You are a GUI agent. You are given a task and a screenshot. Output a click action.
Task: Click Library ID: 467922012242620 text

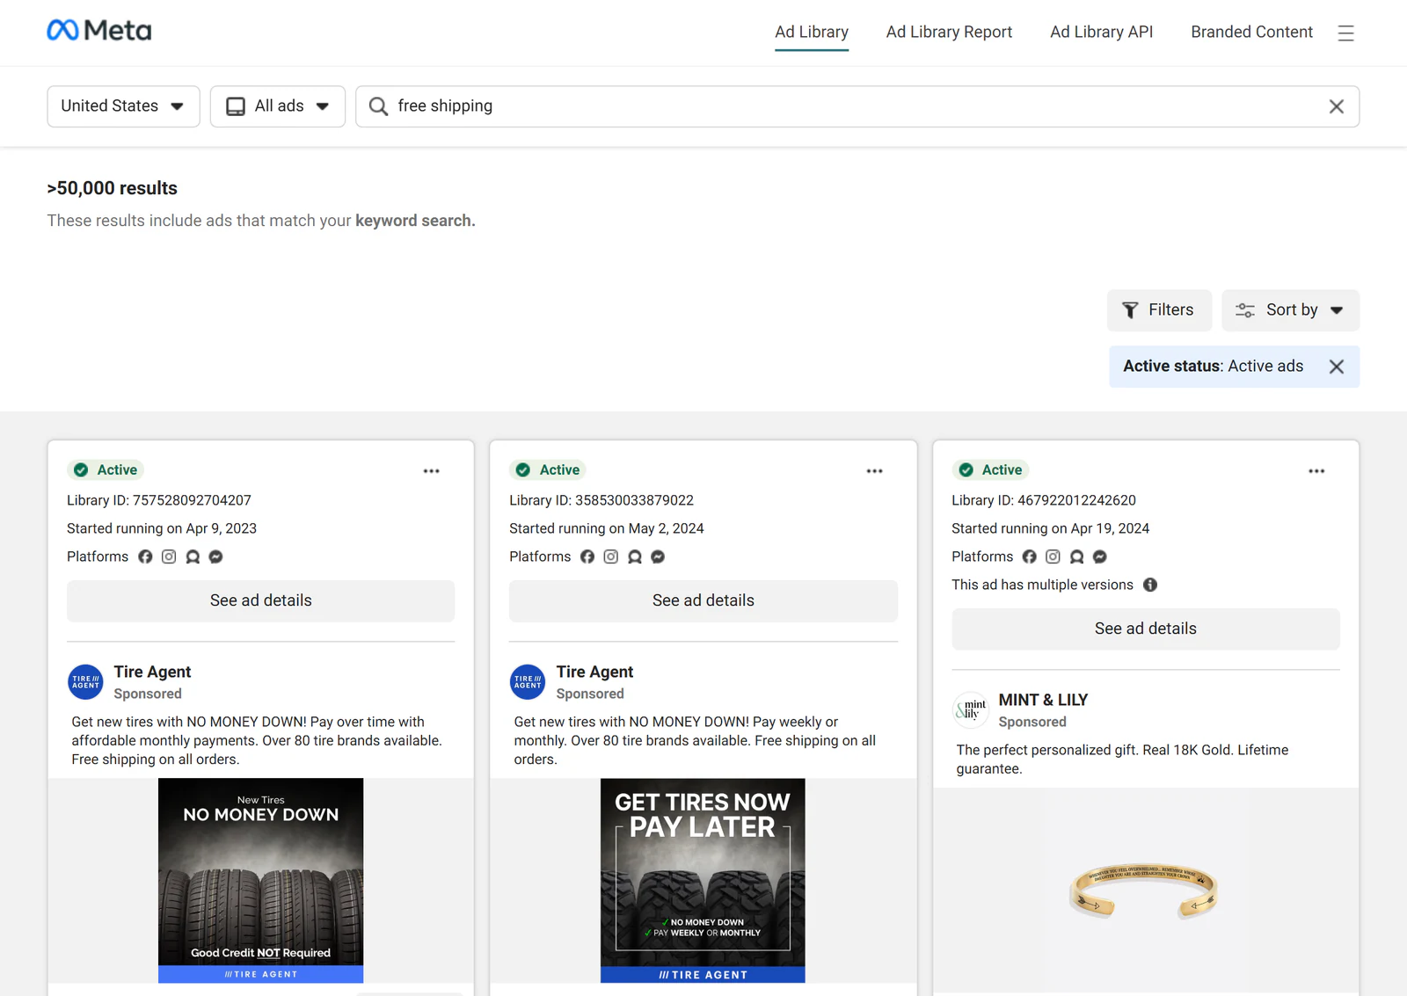[1044, 500]
